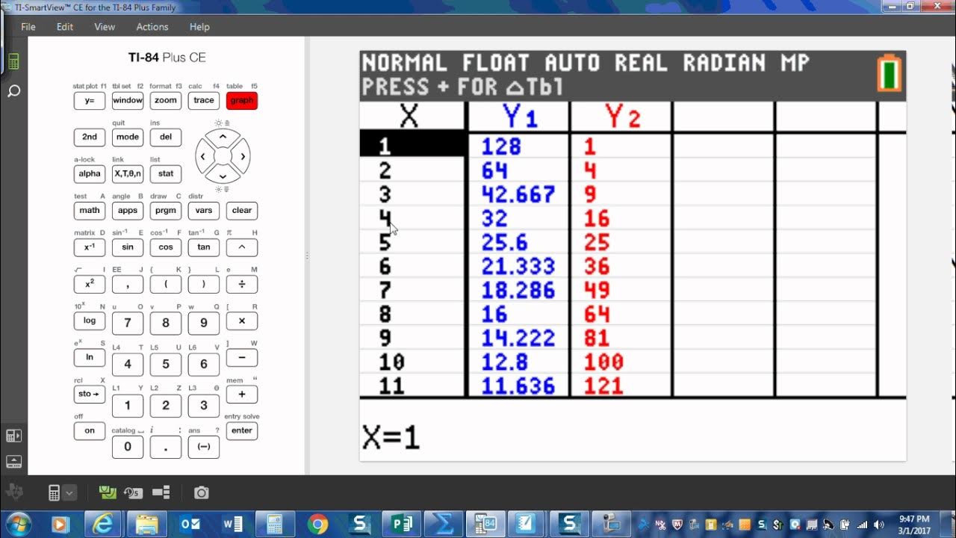Click the stat key
This screenshot has height=538, width=956.
(166, 173)
